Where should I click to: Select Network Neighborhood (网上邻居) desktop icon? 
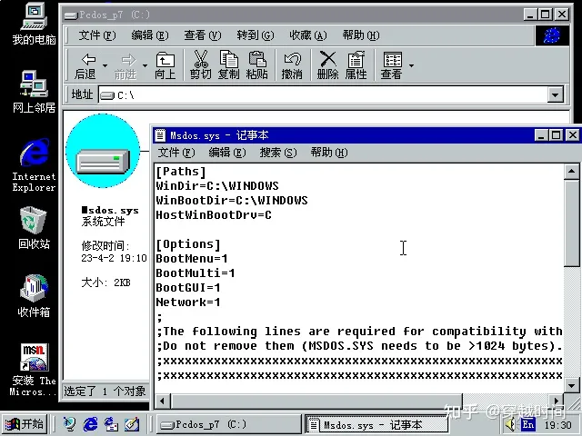34,92
